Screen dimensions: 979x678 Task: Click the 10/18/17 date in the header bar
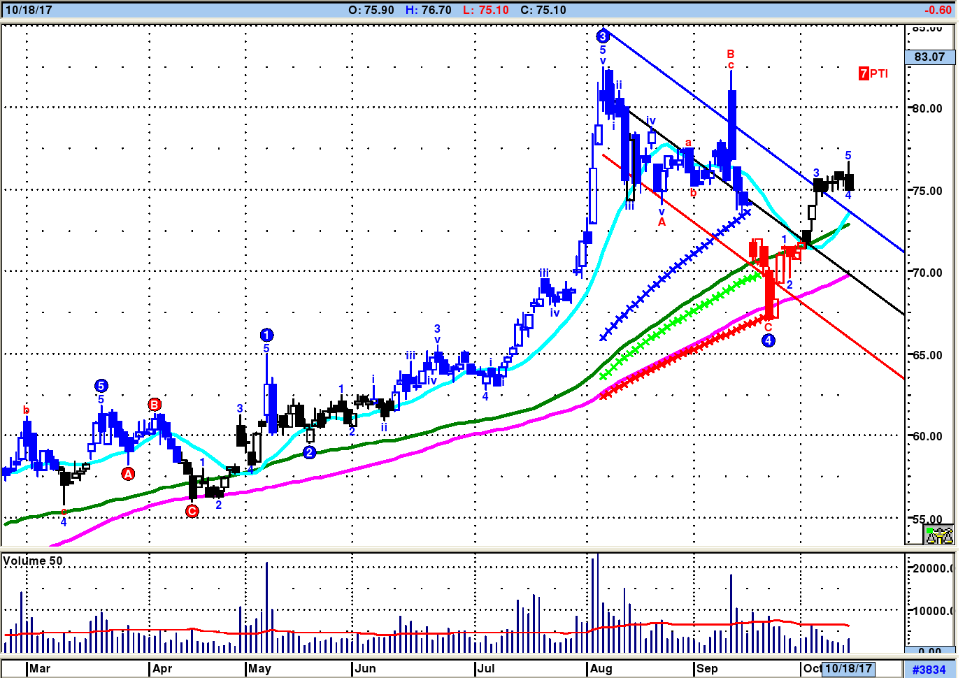[29, 10]
